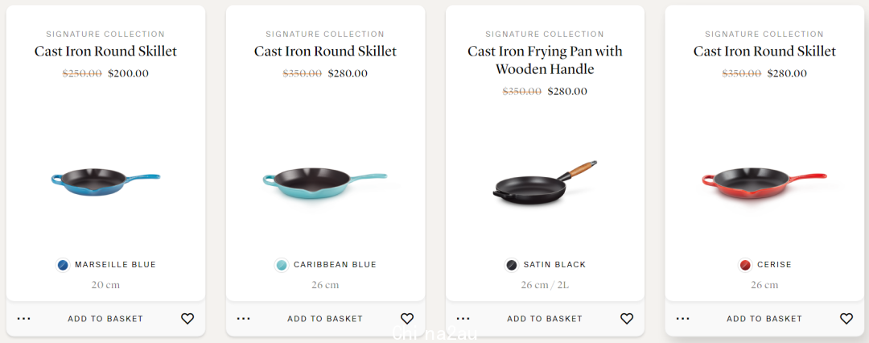Screen dimensions: 869x343
Task: Add Satin Black frying pan to basket
Action: [x=545, y=319]
